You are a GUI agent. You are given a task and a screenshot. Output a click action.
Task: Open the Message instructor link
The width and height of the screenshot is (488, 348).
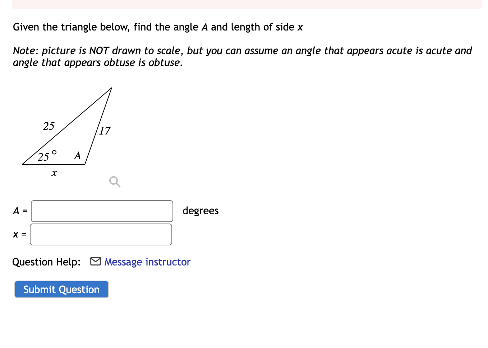tap(147, 262)
